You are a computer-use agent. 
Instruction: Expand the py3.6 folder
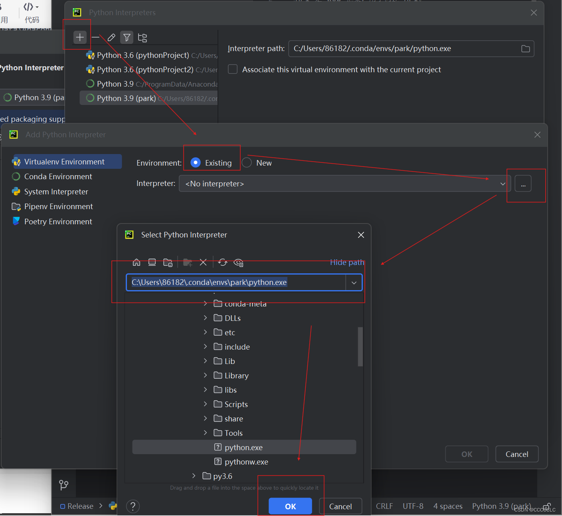point(194,476)
